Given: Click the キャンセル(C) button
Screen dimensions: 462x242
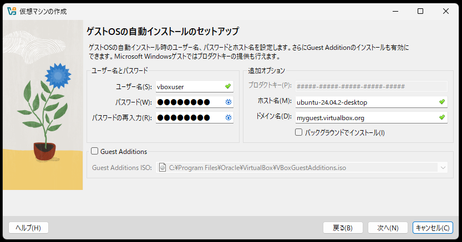Looking at the screenshot, I should 433,228.
